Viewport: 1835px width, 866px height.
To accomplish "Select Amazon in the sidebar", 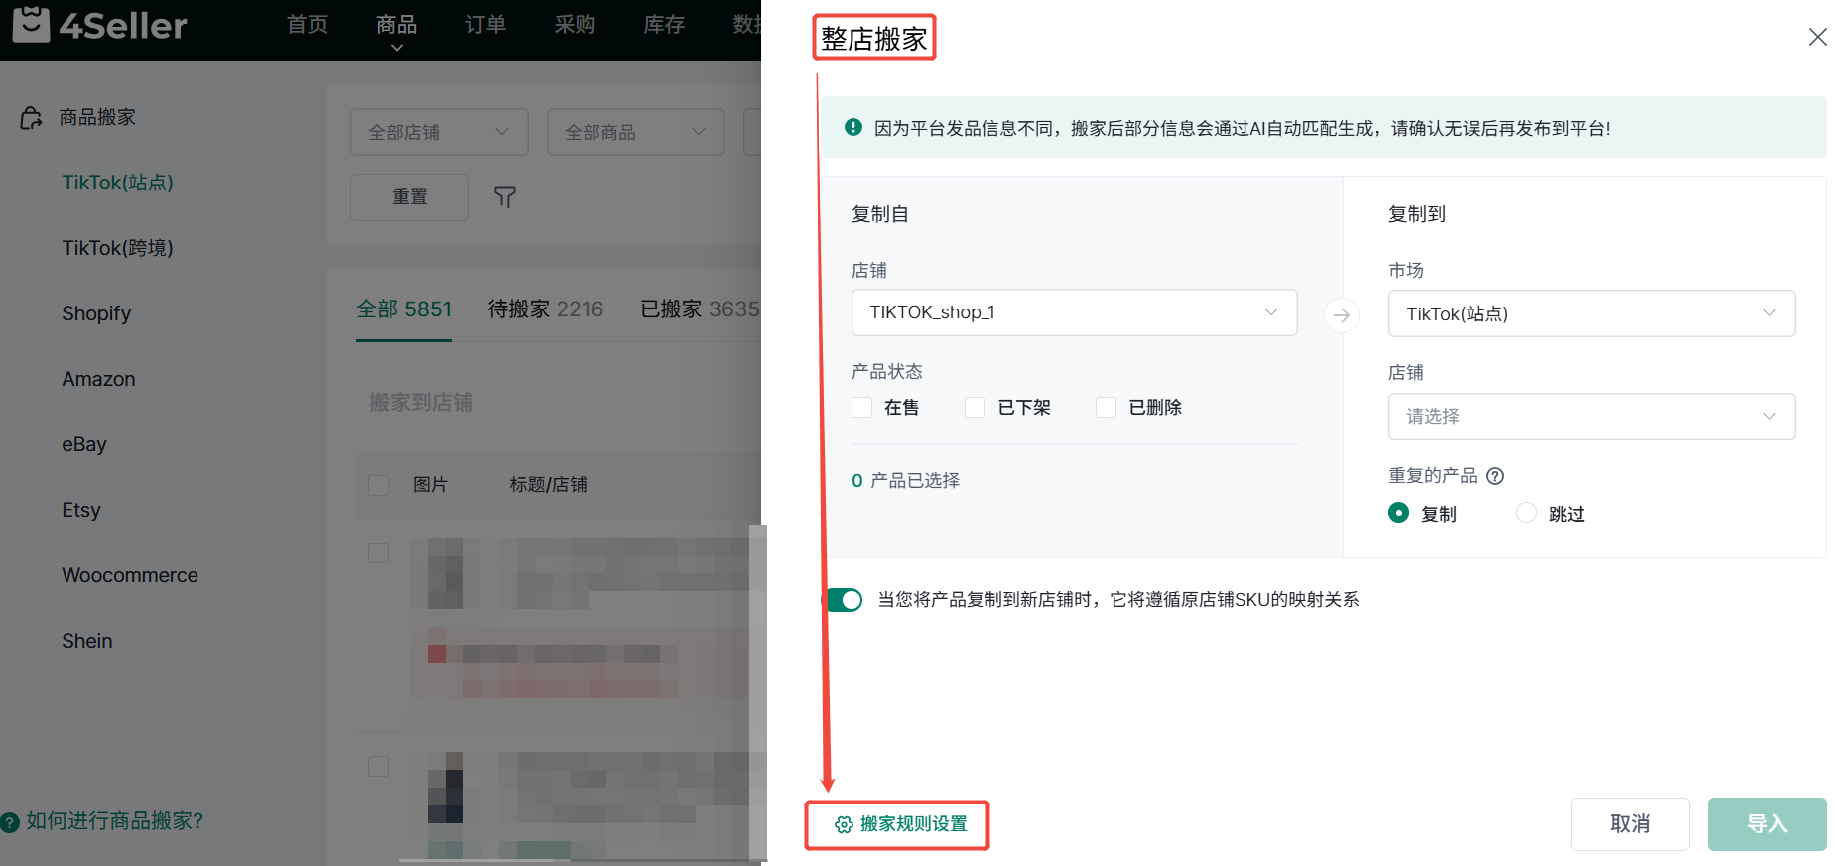I will (98, 379).
